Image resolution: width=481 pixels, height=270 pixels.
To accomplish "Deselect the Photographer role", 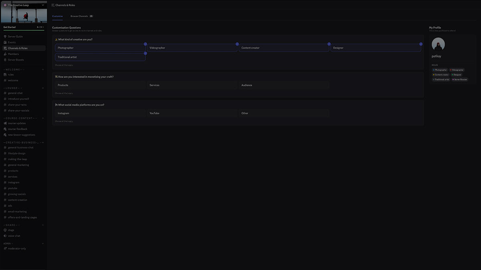I will click(99, 48).
